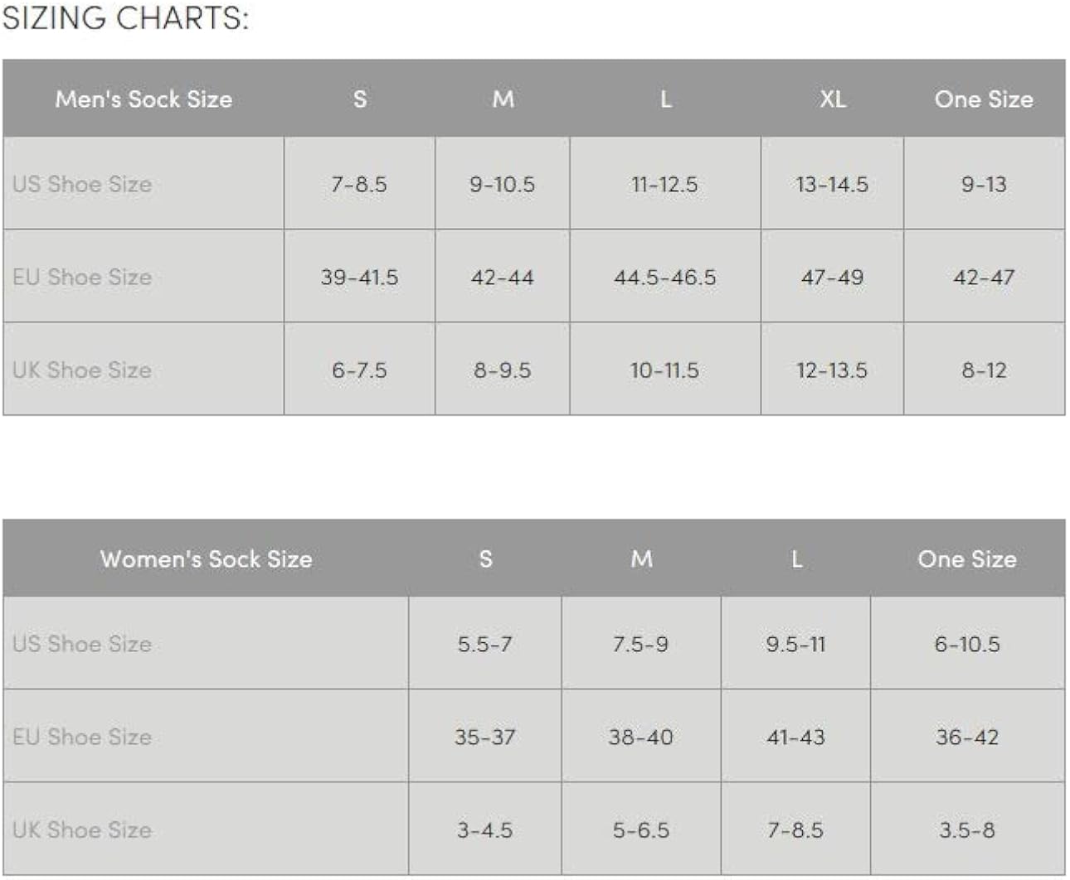Click the 8-9.5 men's UK medium cell

pos(503,370)
